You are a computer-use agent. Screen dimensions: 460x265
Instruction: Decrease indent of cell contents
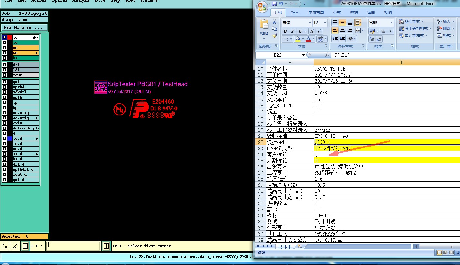(335, 39)
